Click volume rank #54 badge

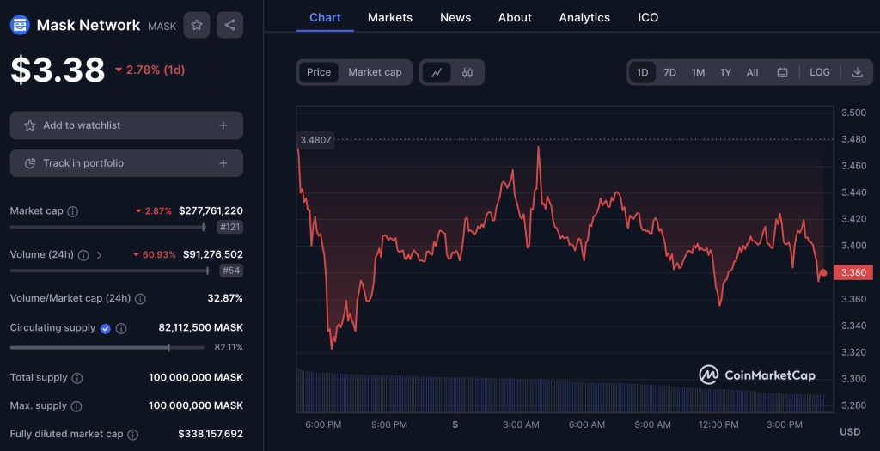(x=231, y=271)
